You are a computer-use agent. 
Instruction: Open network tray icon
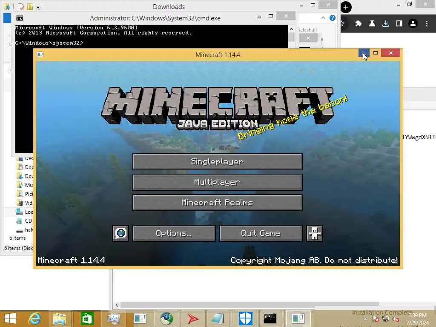click(x=386, y=319)
